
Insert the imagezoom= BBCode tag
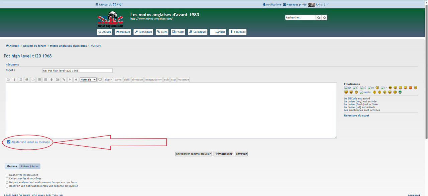point(153,79)
